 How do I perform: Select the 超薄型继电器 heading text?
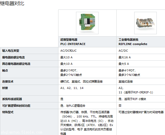point(69,40)
